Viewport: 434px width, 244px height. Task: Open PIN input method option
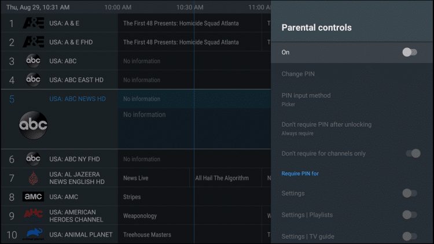[x=352, y=99]
